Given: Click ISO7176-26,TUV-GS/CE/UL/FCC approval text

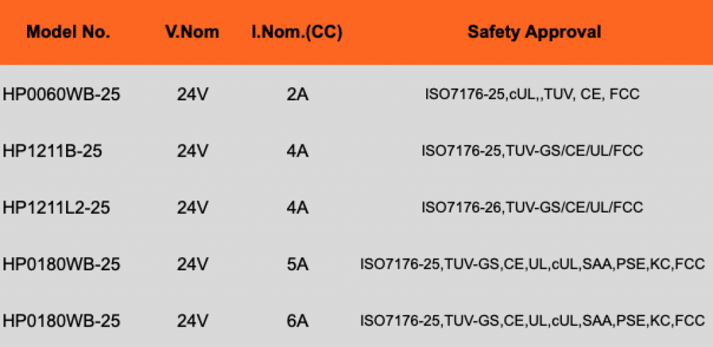Looking at the screenshot, I should coord(533,208).
